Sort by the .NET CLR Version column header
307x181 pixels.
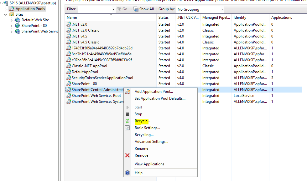pyautogui.click(x=188, y=18)
